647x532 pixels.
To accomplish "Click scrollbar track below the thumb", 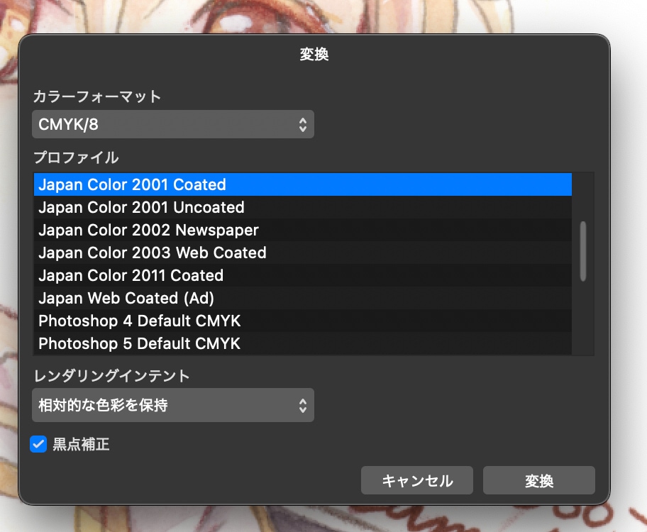I will point(583,319).
